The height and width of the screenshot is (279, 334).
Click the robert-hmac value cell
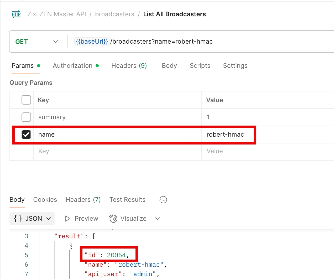pyautogui.click(x=268, y=135)
